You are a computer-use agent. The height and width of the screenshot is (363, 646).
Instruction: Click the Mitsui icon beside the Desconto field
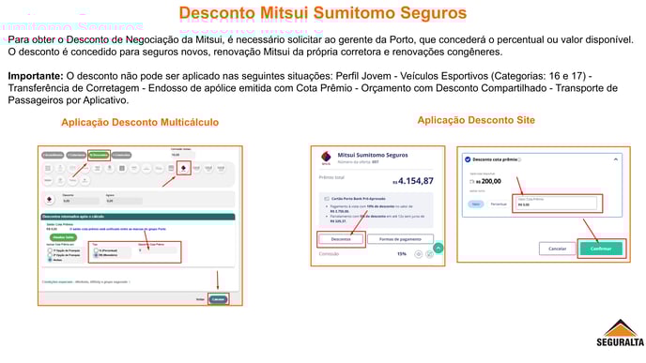[50, 200]
